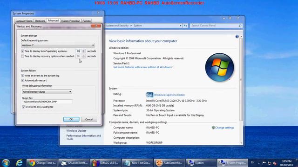Open Windows Update sidebar link

(76, 131)
